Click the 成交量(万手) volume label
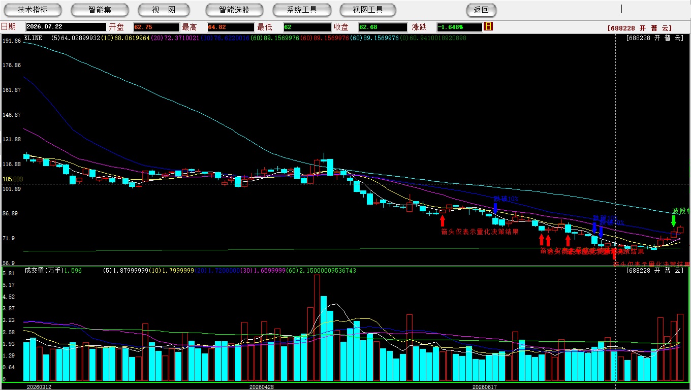This screenshot has height=390, width=691. point(44,271)
